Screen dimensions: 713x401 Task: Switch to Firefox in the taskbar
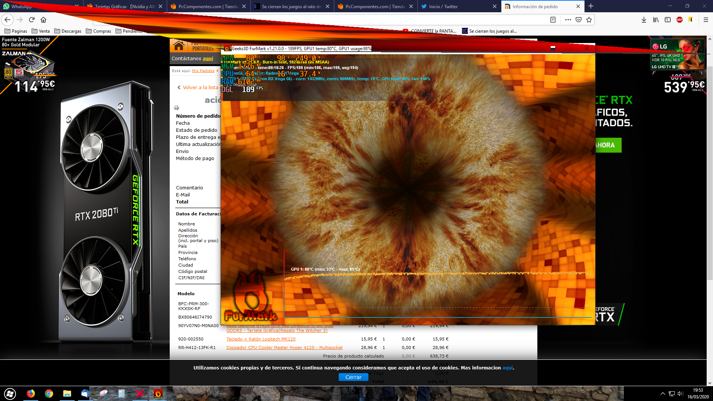click(x=31, y=394)
